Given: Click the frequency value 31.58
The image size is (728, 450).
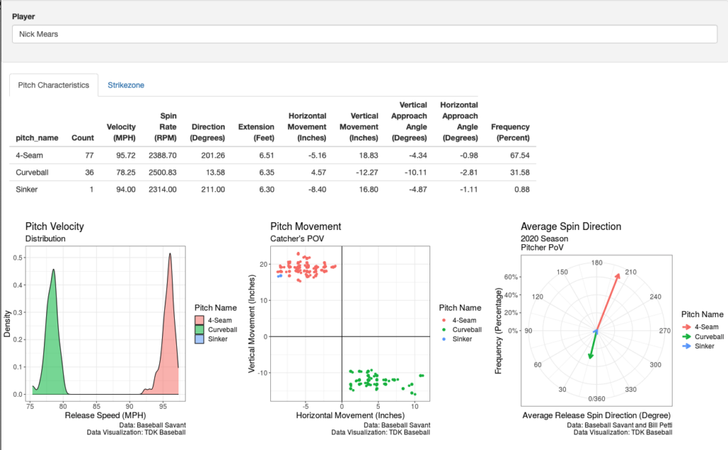Looking at the screenshot, I should 520,172.
